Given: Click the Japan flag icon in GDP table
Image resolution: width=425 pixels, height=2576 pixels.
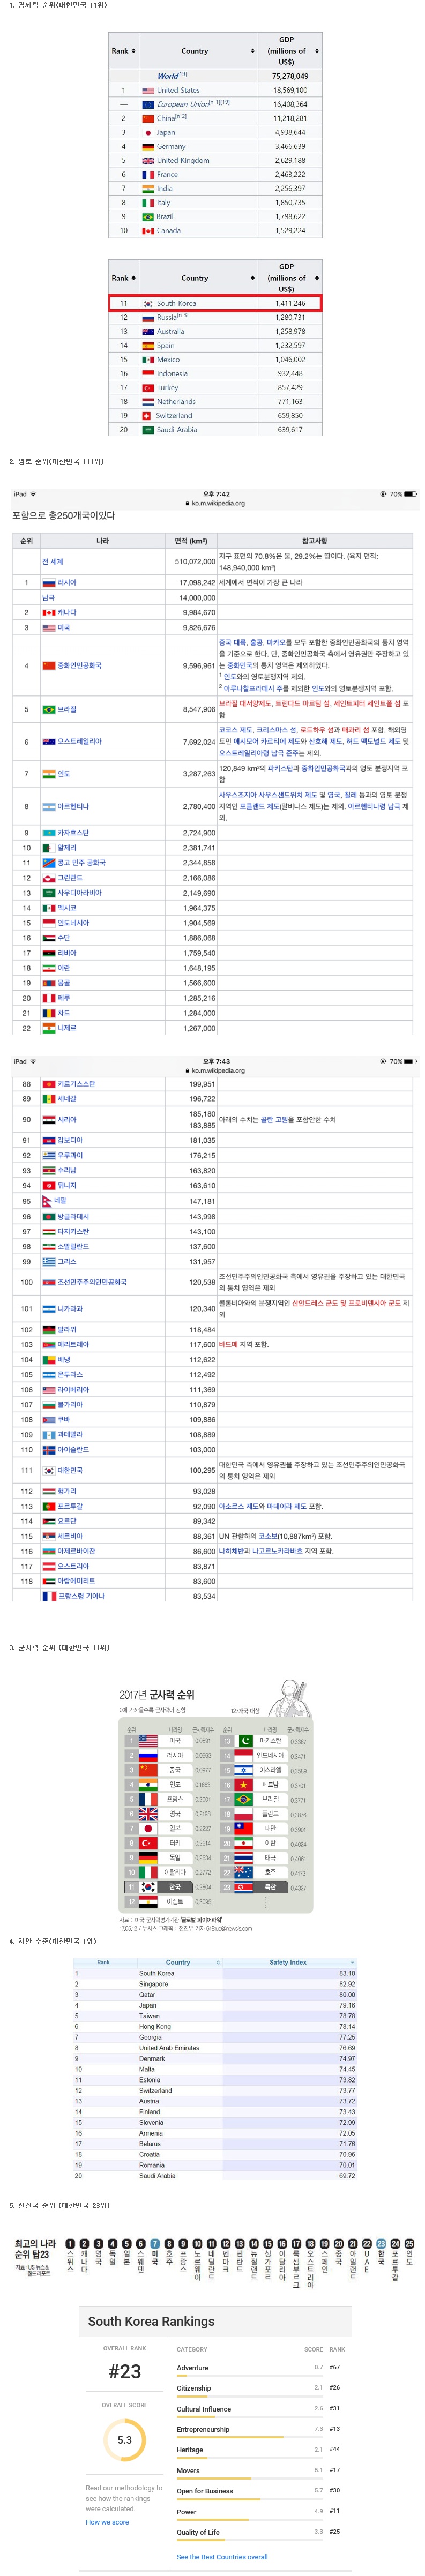Looking at the screenshot, I should click(x=148, y=132).
